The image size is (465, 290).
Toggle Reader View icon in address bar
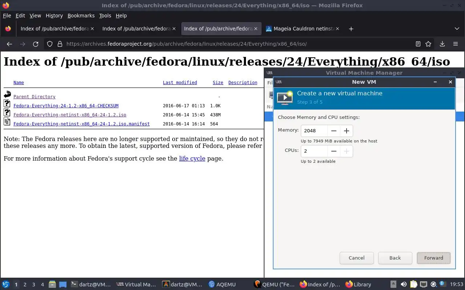pos(418,44)
